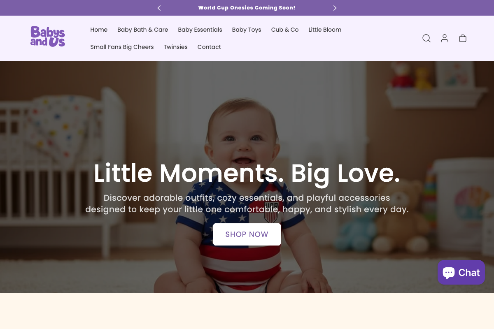This screenshot has width=494, height=329.
Task: Go to the Contact page
Action: tap(209, 47)
